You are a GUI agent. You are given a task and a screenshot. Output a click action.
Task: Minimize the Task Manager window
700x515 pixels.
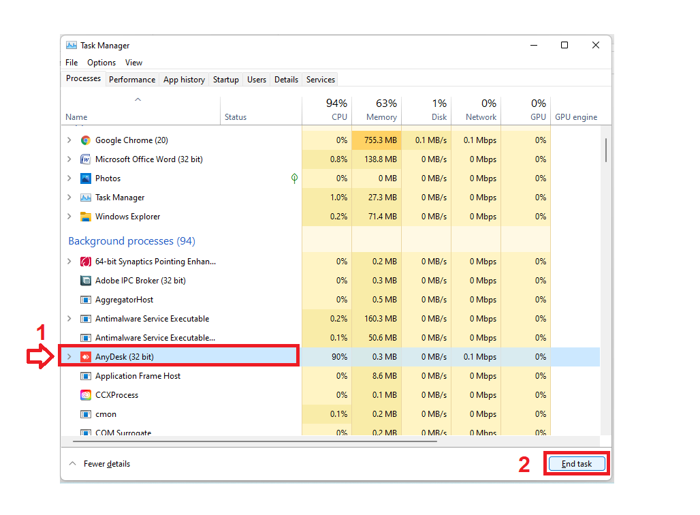pos(533,45)
